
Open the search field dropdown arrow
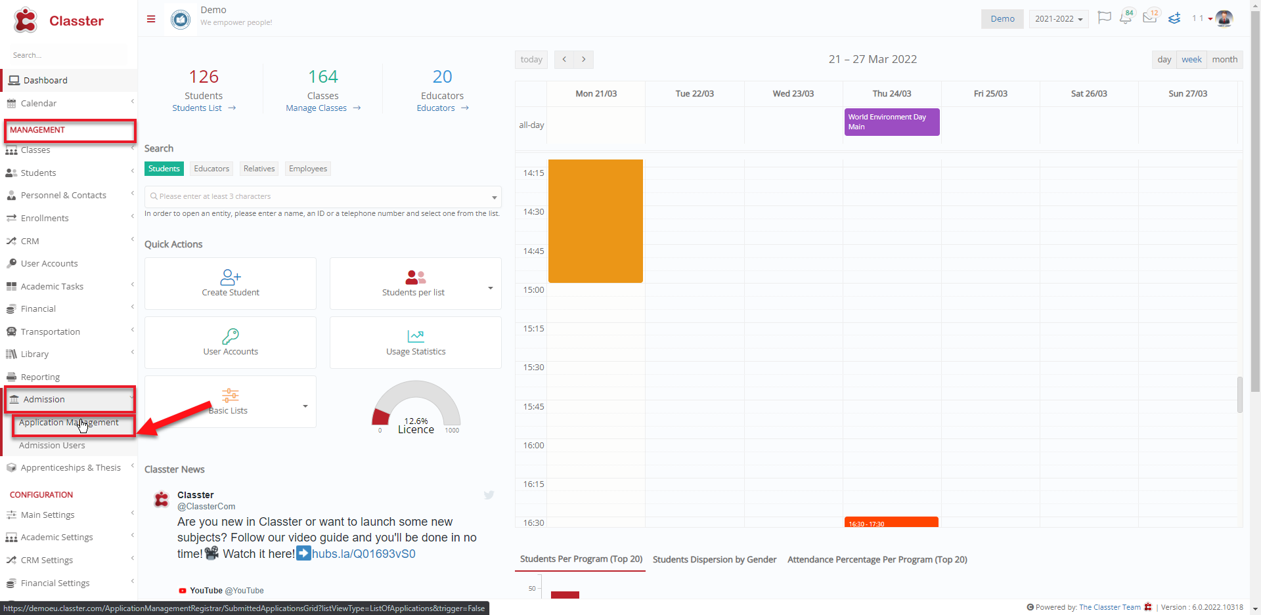(x=494, y=197)
